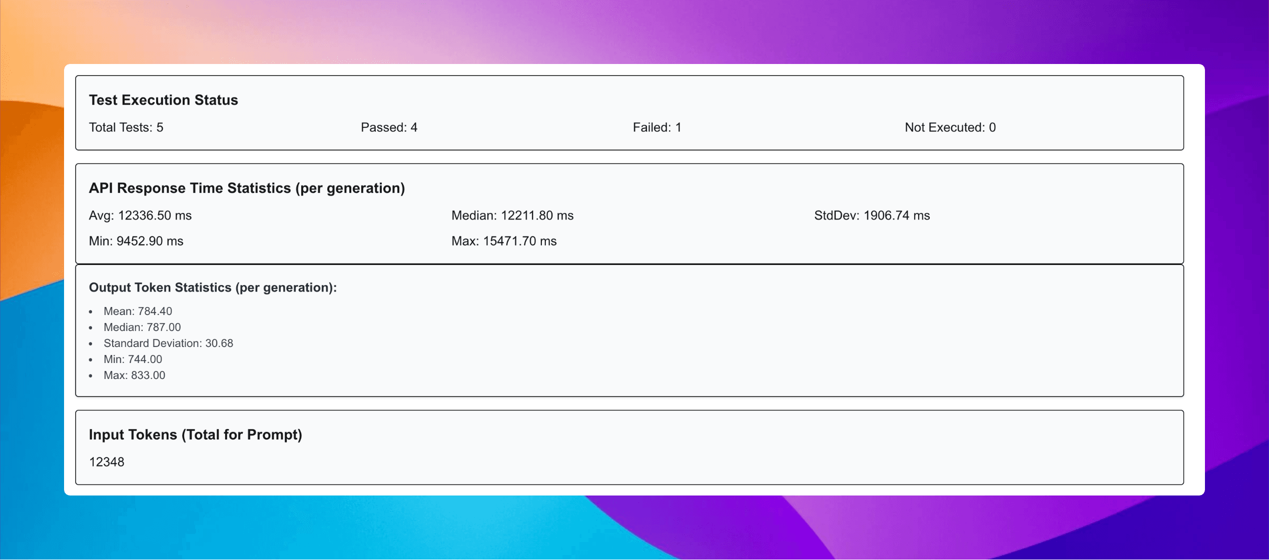Select the Passed: 4 value
The width and height of the screenshot is (1269, 560).
point(389,127)
